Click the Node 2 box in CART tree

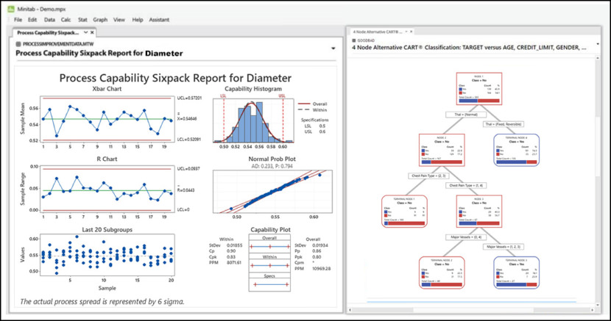[442, 150]
